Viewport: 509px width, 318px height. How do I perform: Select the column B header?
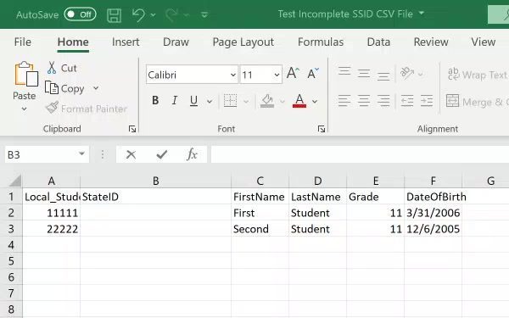155,181
